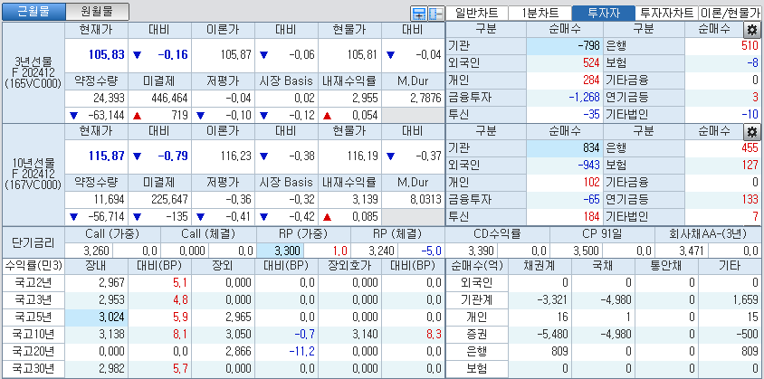Select the 국고30년 row label
The image size is (764, 379).
(x=33, y=368)
